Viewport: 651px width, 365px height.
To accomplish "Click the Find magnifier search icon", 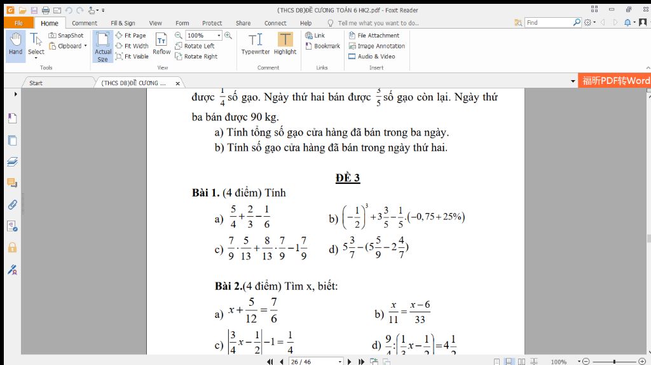I will point(577,22).
